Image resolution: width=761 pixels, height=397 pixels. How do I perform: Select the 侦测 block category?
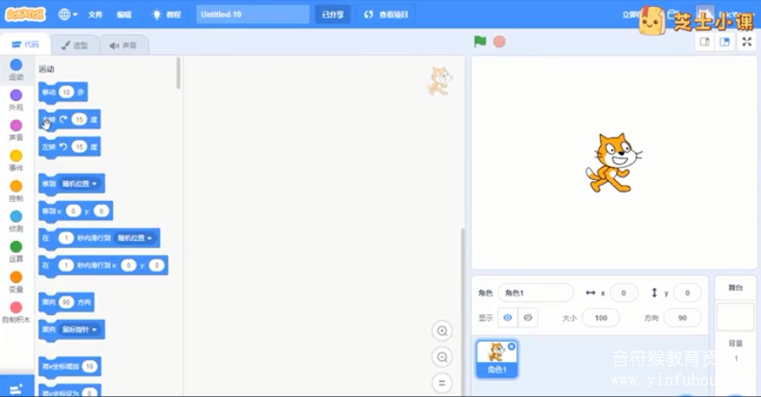pos(16,221)
